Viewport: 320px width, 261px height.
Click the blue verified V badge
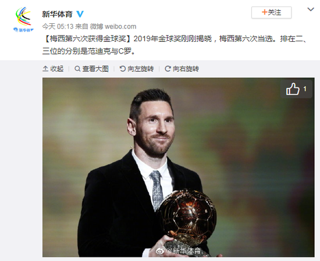point(80,14)
